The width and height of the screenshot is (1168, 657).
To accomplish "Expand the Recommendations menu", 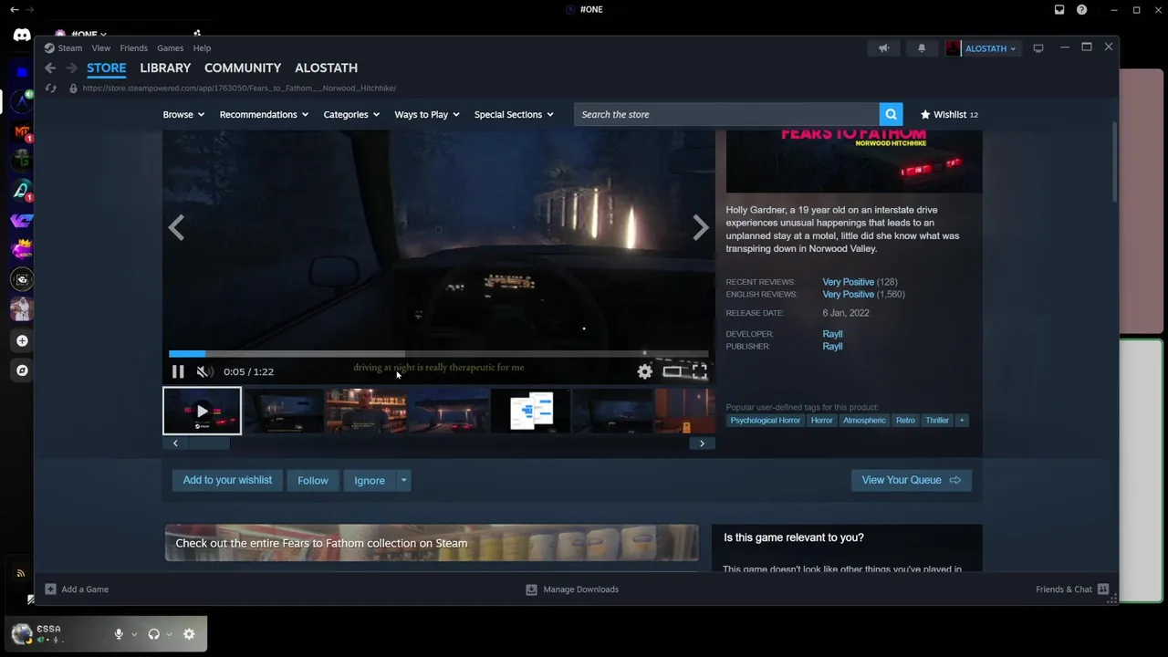I will pyautogui.click(x=264, y=114).
